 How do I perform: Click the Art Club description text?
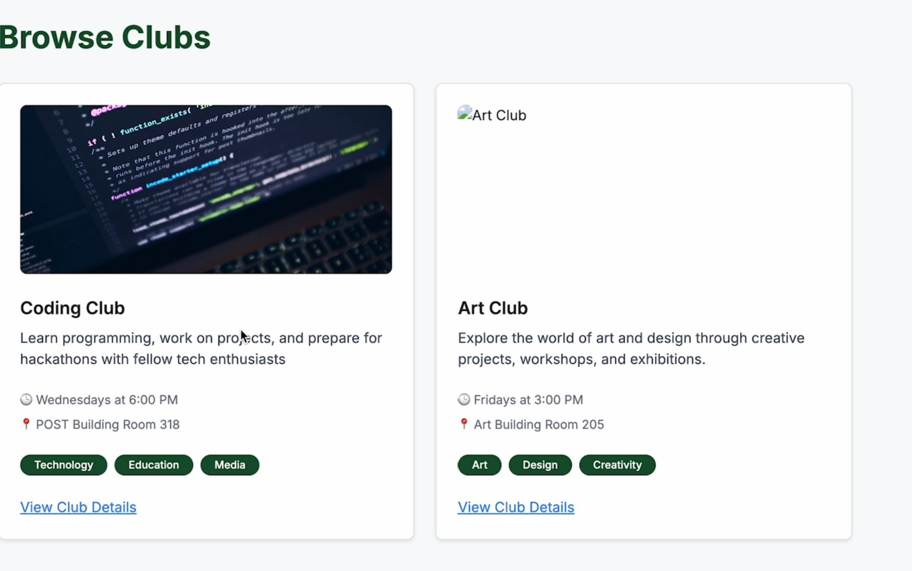click(631, 349)
